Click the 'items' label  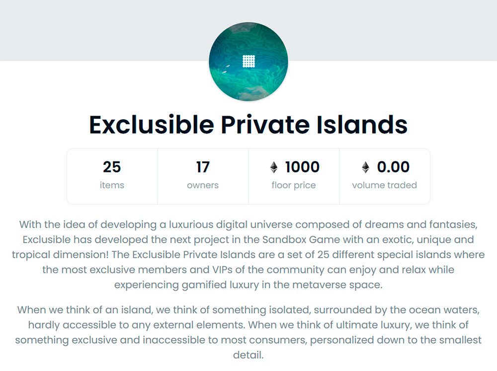click(112, 185)
